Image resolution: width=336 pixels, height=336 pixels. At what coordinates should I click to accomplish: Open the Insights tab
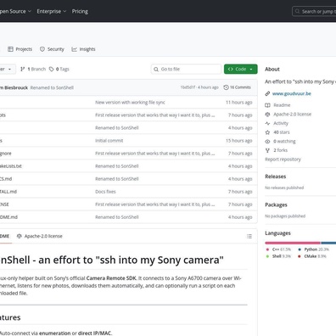click(83, 49)
